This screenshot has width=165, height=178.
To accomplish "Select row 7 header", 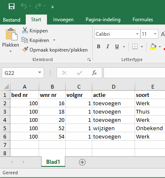I will click(x=5, y=145).
